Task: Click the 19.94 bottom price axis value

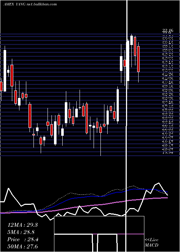Action: pos(167,153)
